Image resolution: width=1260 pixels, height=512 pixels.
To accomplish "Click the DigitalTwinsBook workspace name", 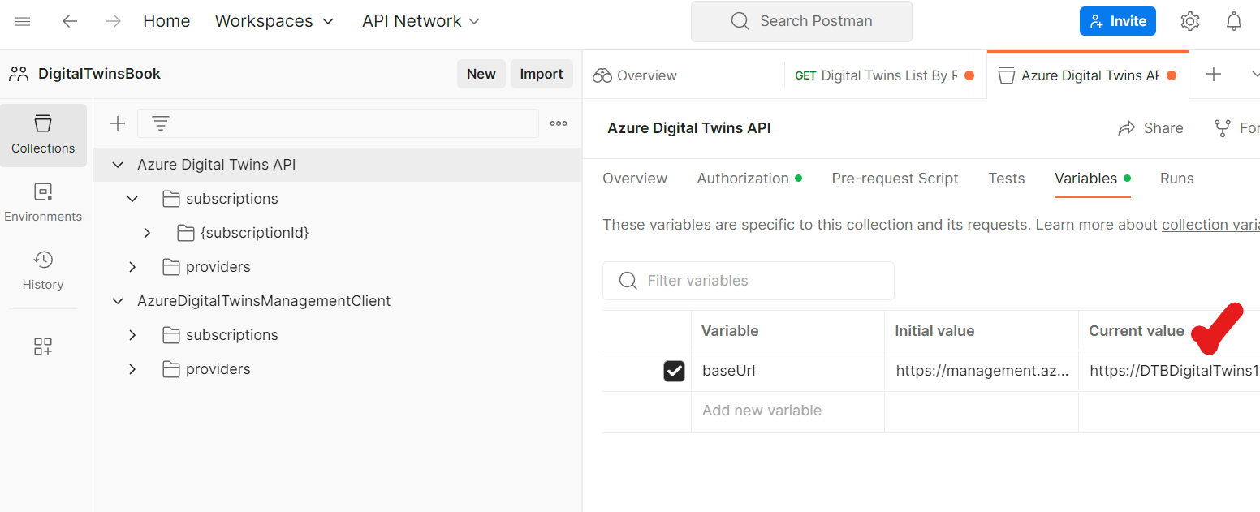I will tap(99, 74).
